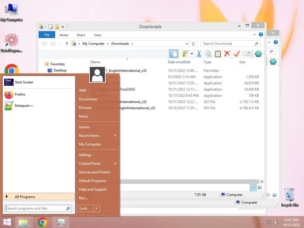The image size is (304, 228).
Task: Click the Refresh button beside address bar
Action: tap(193, 44)
